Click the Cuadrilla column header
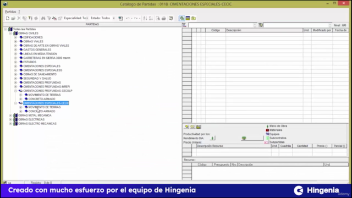Screen dimensions: 352x198 [x=285, y=146]
